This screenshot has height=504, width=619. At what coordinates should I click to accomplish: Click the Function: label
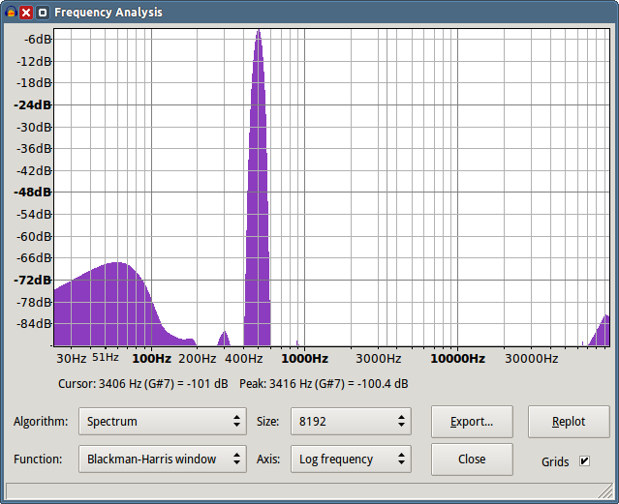pos(38,460)
